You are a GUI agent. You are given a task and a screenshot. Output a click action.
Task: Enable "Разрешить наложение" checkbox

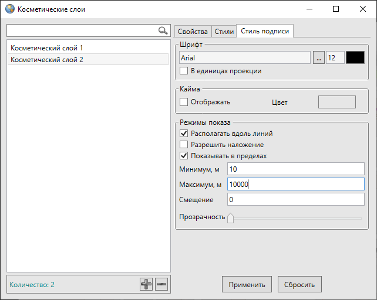click(184, 145)
